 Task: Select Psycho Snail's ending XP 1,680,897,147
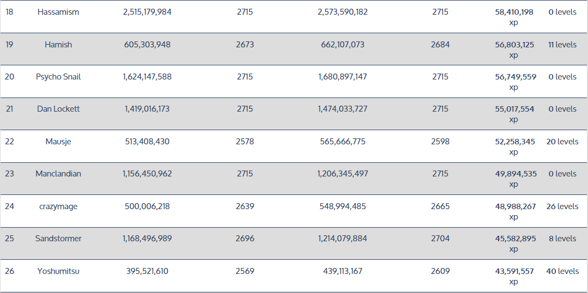343,77
